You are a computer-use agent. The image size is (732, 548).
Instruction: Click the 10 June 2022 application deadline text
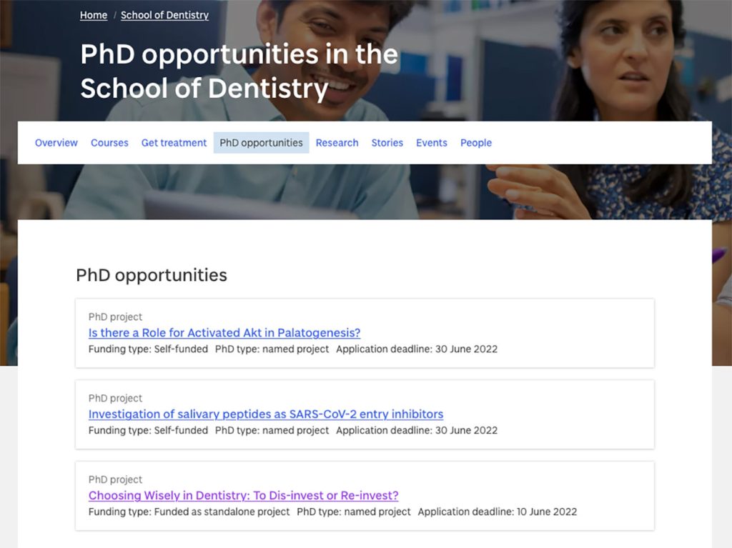click(x=498, y=512)
